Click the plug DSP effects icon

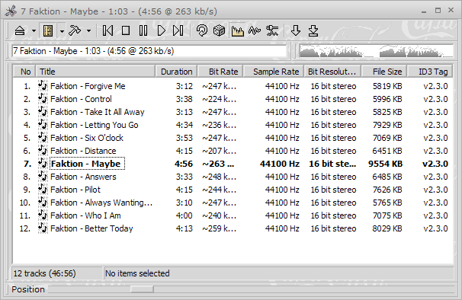[x=272, y=30]
